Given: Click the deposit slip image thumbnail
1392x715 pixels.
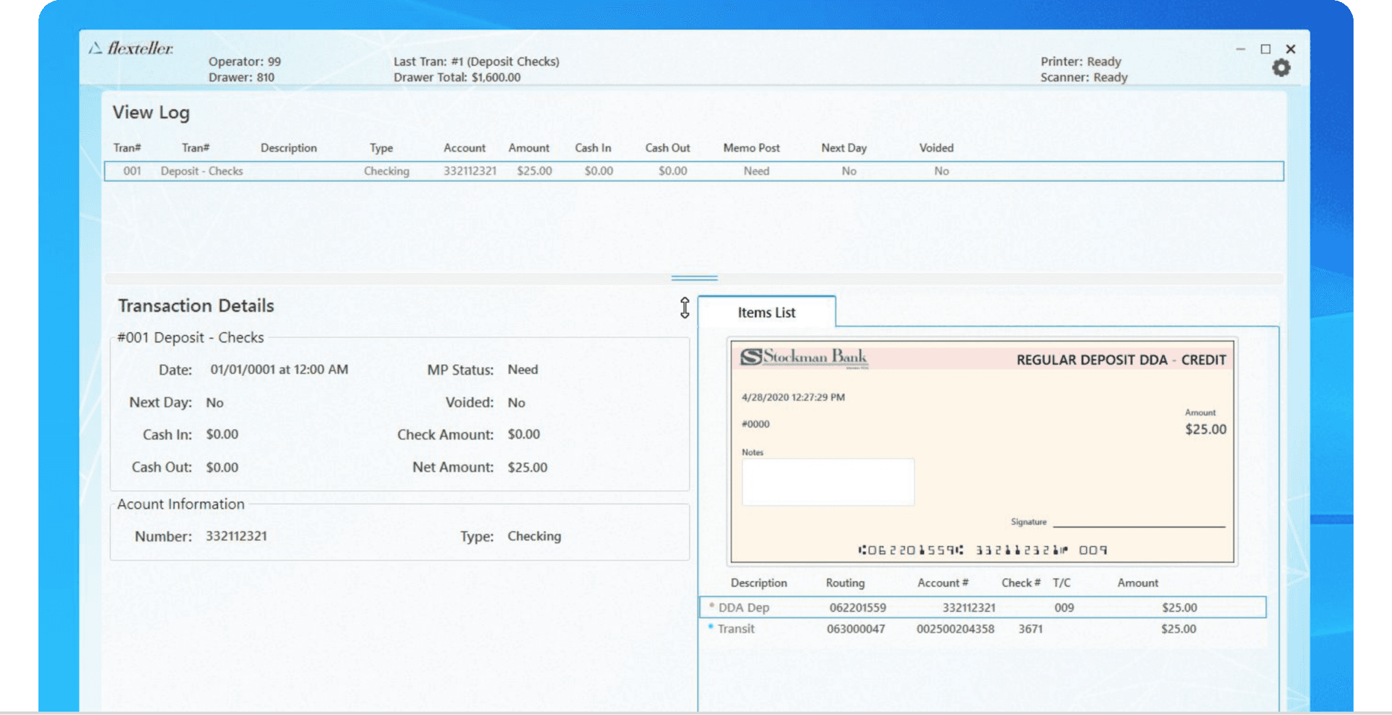Looking at the screenshot, I should tap(982, 452).
